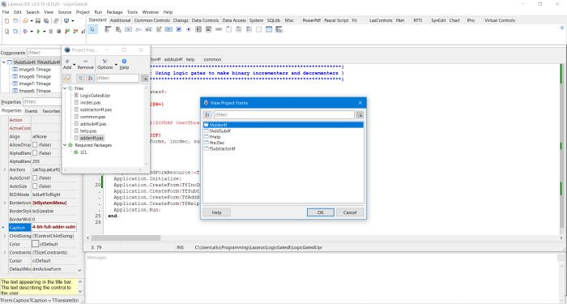Click the Pause program toolbar icon

50,32
